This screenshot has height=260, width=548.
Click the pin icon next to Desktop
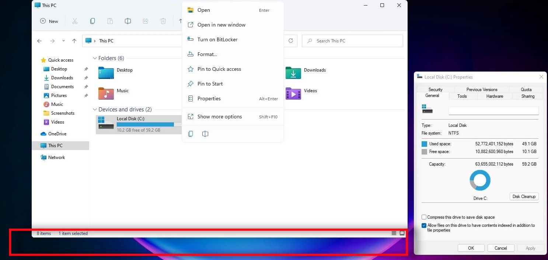[86, 69]
